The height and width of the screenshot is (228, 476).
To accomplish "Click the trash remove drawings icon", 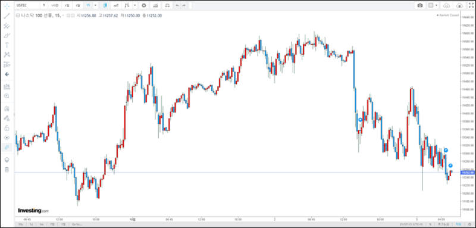I will [7, 170].
